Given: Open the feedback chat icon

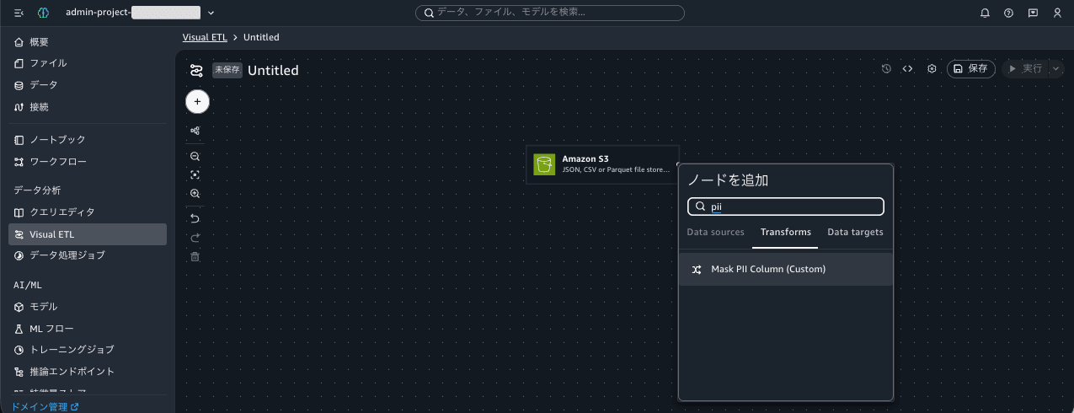Looking at the screenshot, I should click(x=1033, y=13).
